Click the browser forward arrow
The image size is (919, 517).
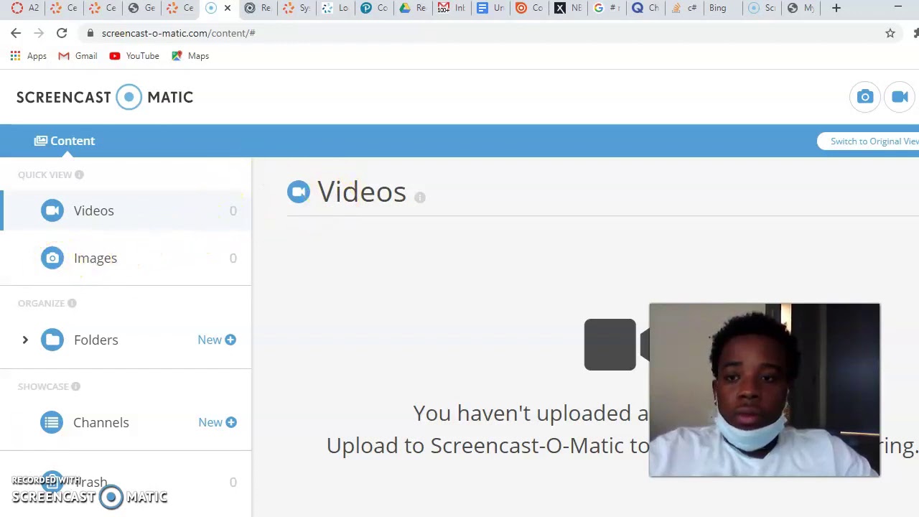[39, 33]
